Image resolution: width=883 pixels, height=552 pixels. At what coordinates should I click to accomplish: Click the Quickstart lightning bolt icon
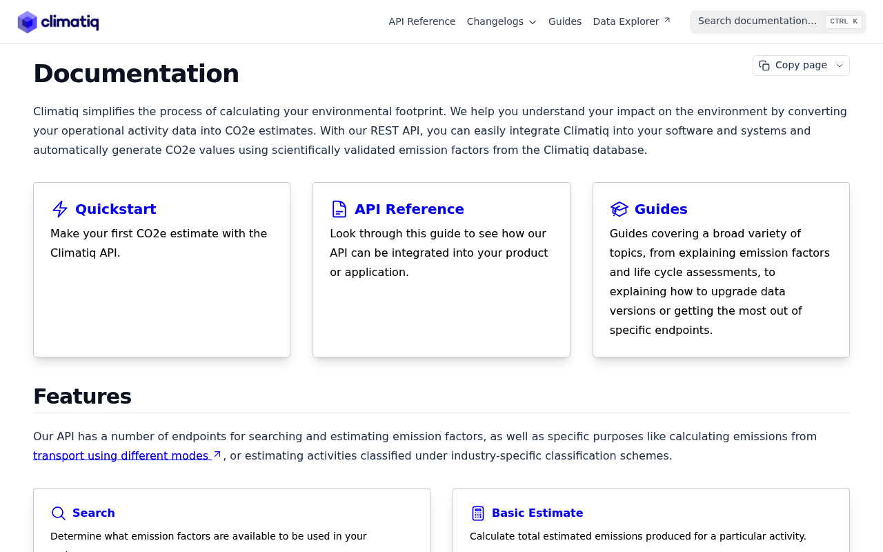(60, 209)
